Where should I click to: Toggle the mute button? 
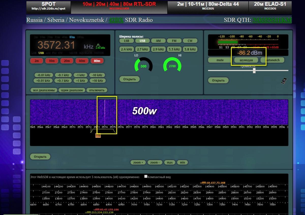point(220,60)
